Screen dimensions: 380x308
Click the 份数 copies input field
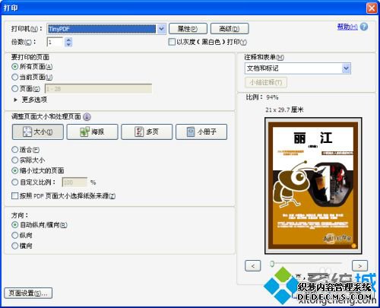(55, 42)
